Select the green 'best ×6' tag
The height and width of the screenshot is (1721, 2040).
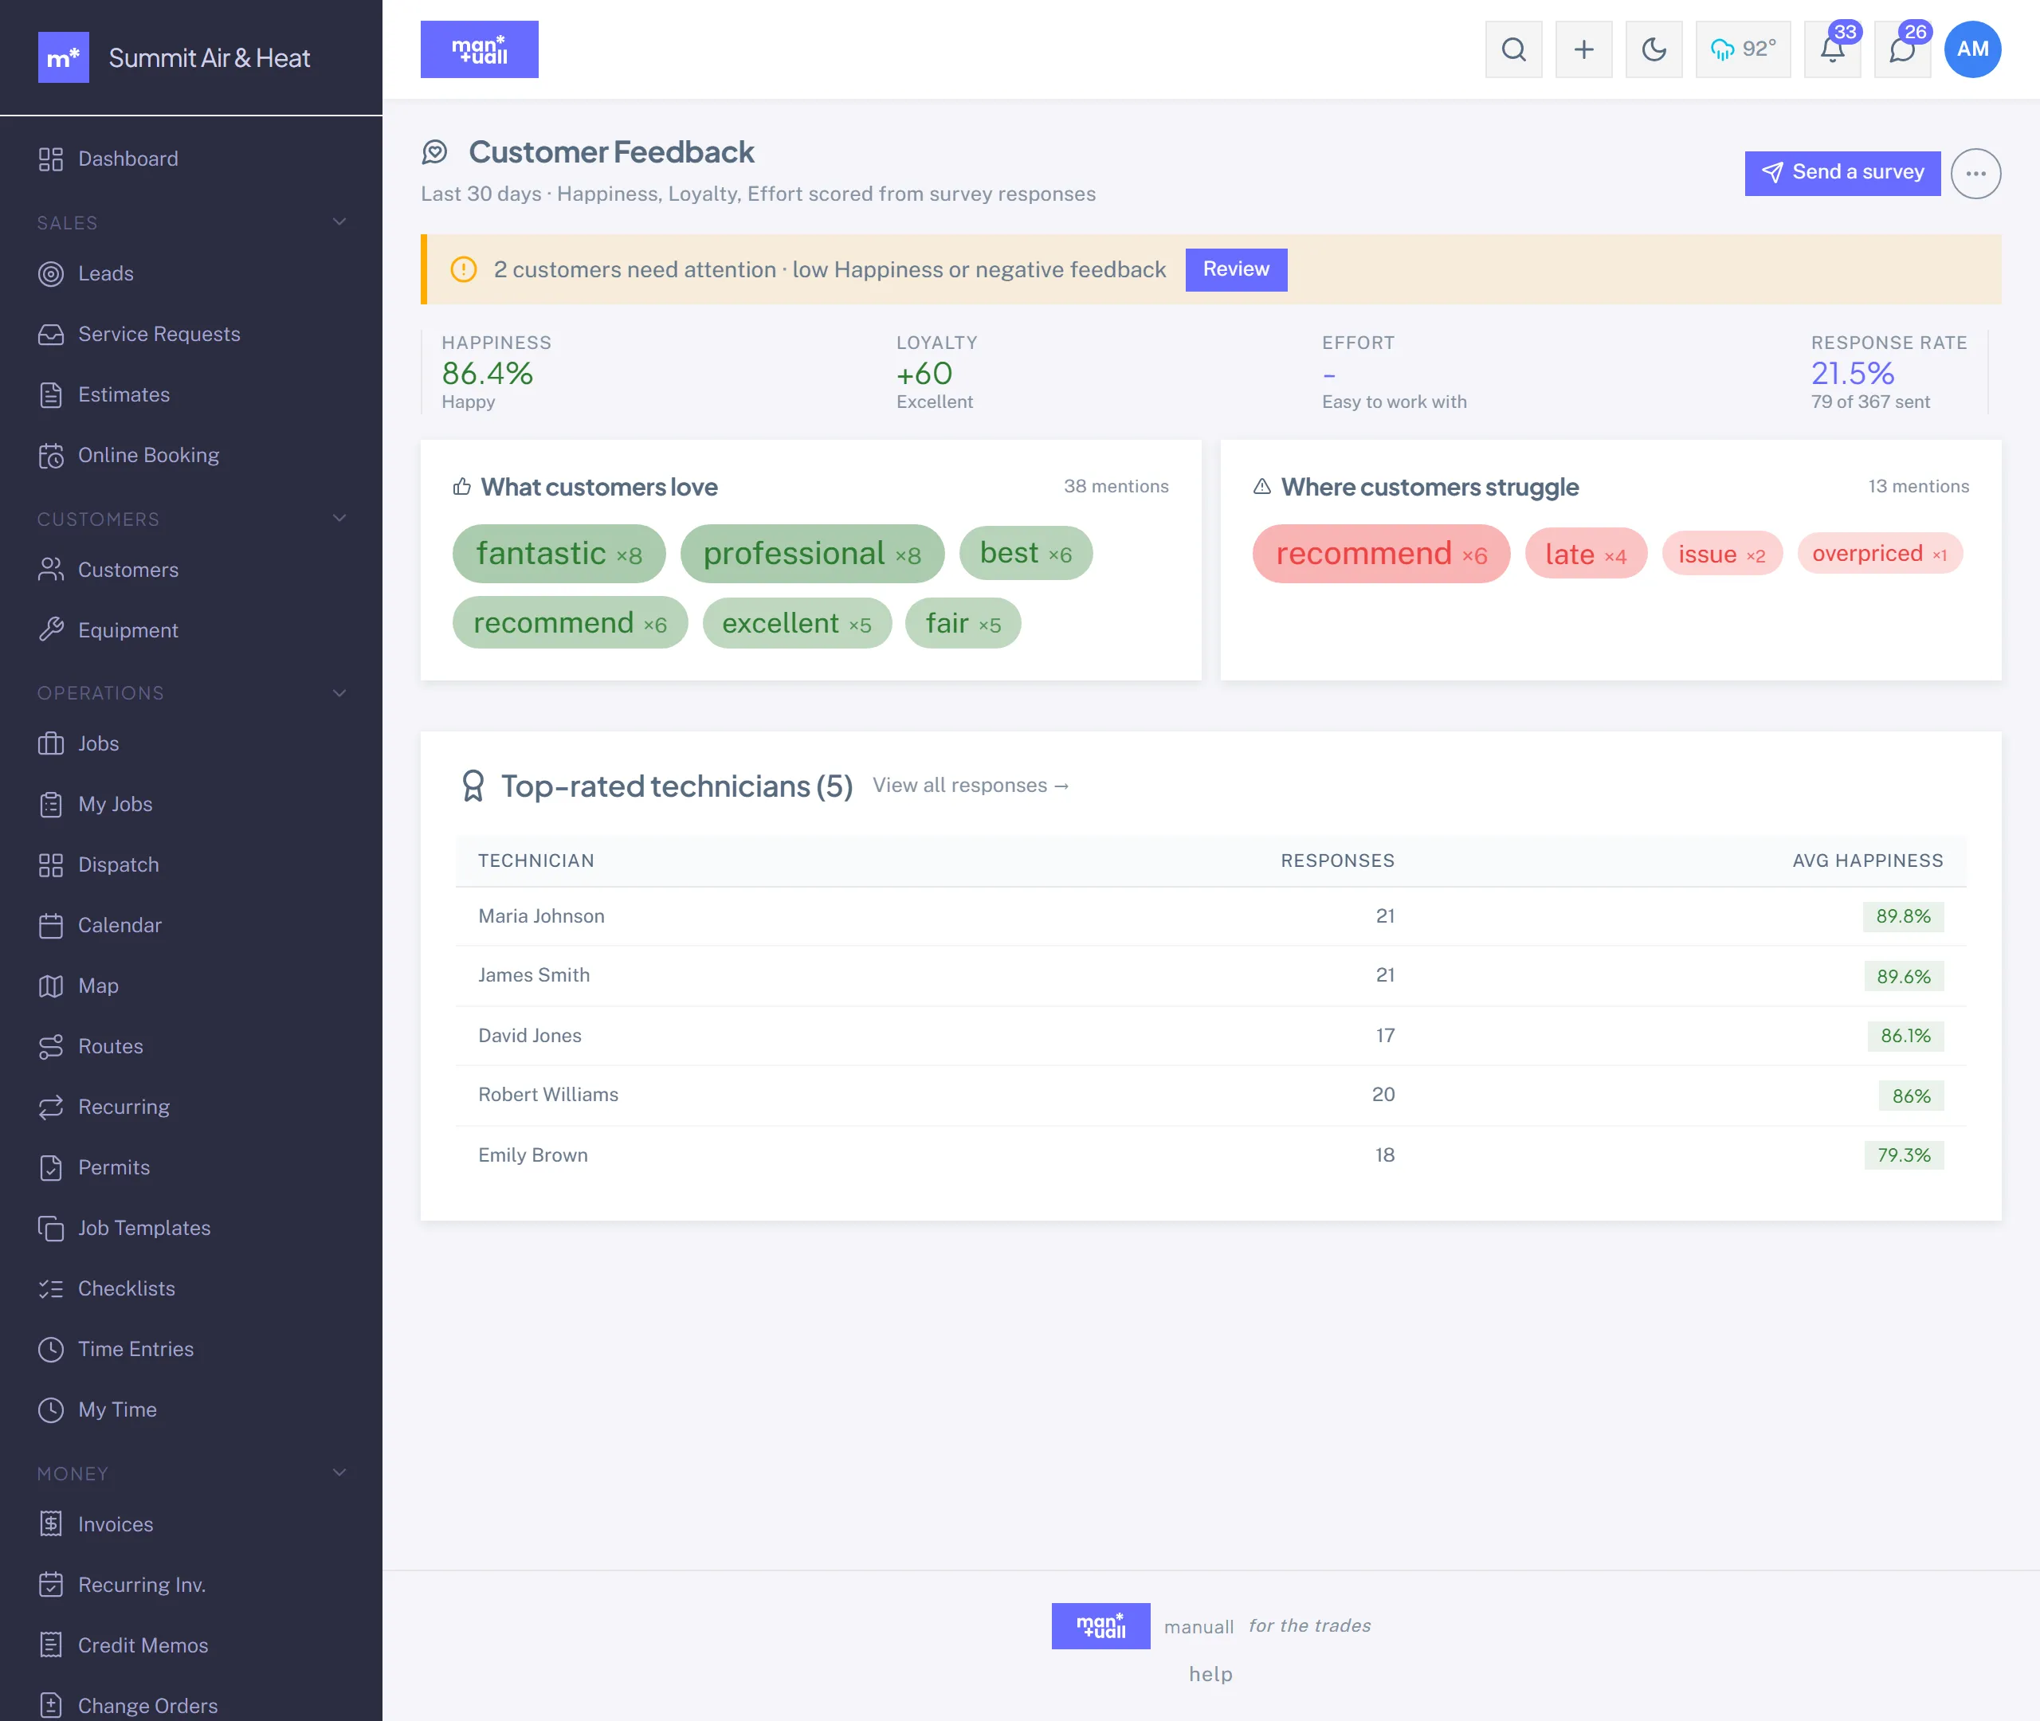pyautogui.click(x=1026, y=553)
